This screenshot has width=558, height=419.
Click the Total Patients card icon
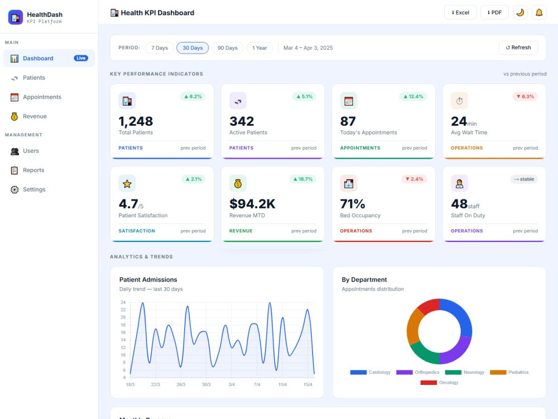coord(127,101)
